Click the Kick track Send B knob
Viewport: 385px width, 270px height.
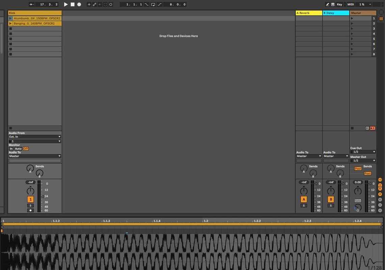39,173
